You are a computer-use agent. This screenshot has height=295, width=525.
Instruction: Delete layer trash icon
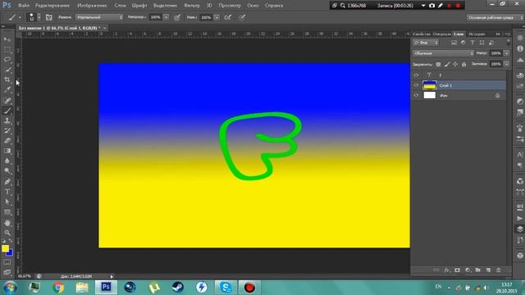tap(499, 270)
